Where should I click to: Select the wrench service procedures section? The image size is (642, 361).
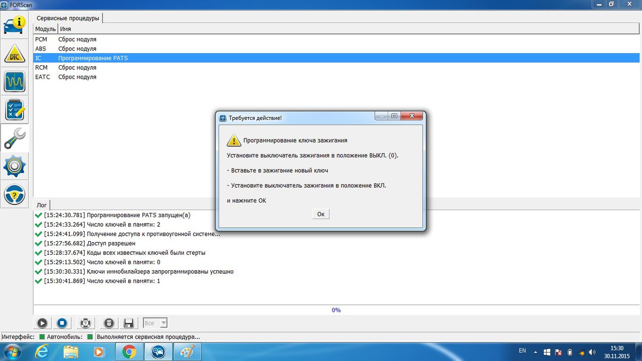pos(15,138)
